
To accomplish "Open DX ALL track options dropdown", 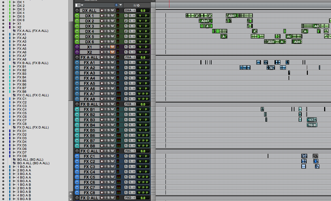I will [77, 10].
